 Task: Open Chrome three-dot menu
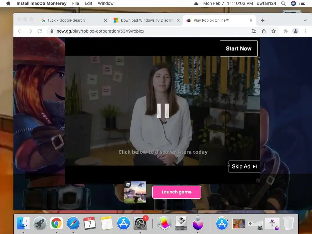(x=305, y=31)
